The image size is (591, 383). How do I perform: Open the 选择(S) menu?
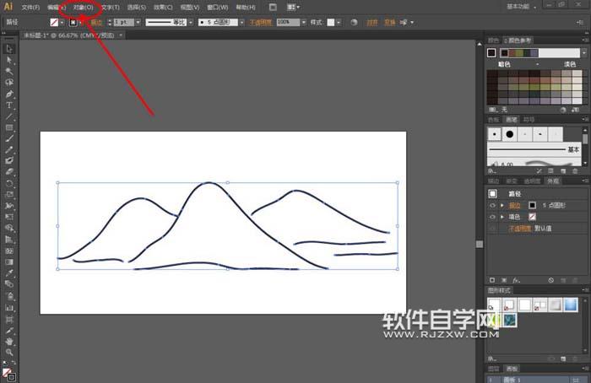pos(137,8)
